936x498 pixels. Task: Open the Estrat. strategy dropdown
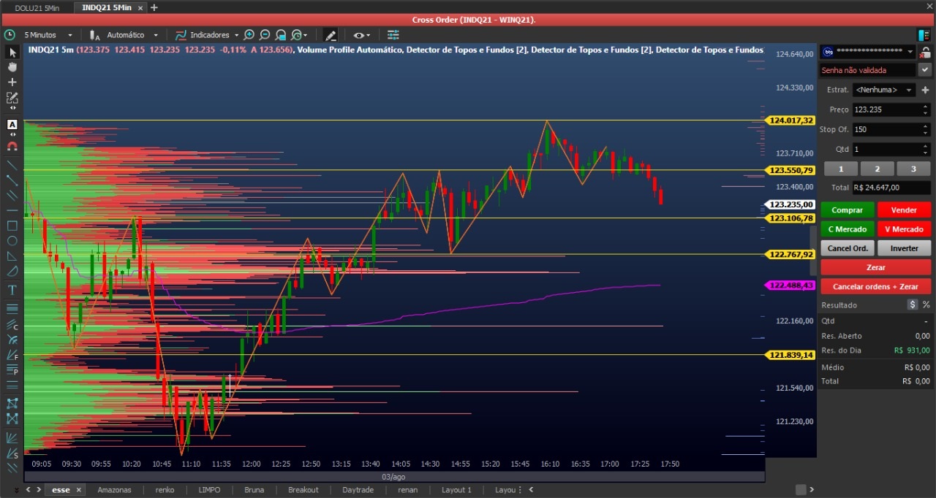883,90
